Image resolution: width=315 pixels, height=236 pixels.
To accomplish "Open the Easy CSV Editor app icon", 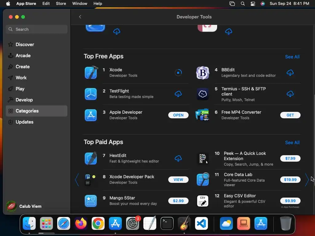I will 202,201.
